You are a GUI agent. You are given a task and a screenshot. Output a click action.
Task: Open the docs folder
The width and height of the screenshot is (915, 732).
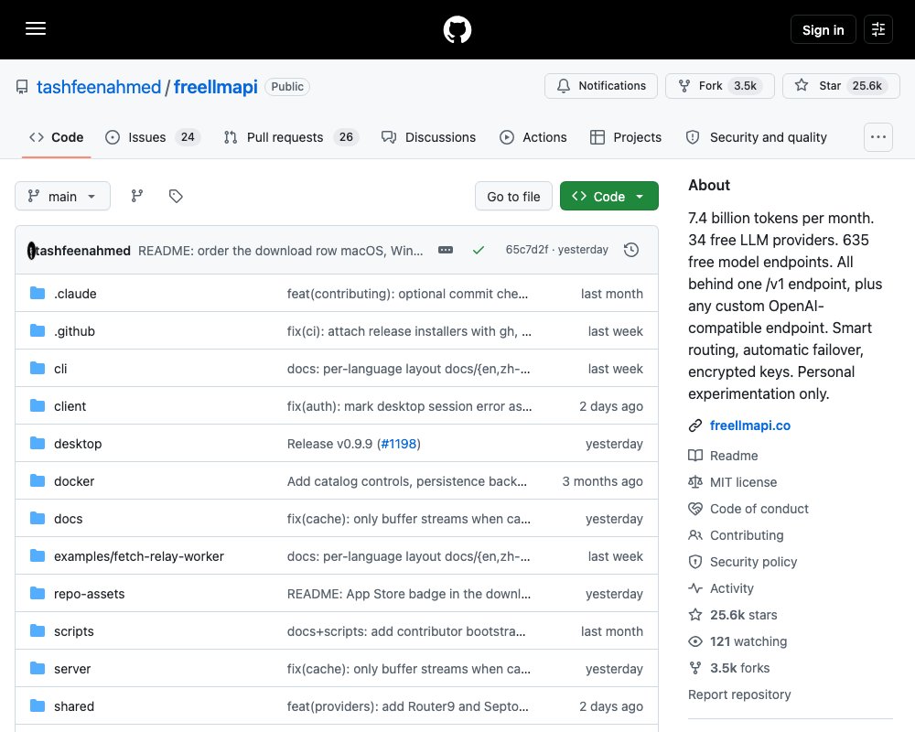click(69, 519)
